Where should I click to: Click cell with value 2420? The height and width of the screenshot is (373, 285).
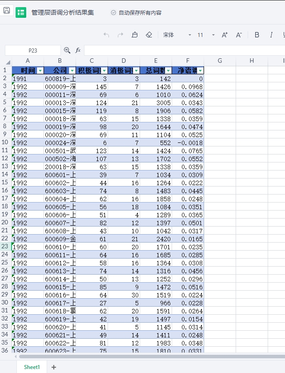pyautogui.click(x=156, y=239)
